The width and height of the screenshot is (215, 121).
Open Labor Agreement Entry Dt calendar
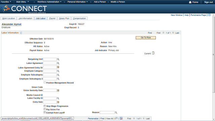[58, 67]
